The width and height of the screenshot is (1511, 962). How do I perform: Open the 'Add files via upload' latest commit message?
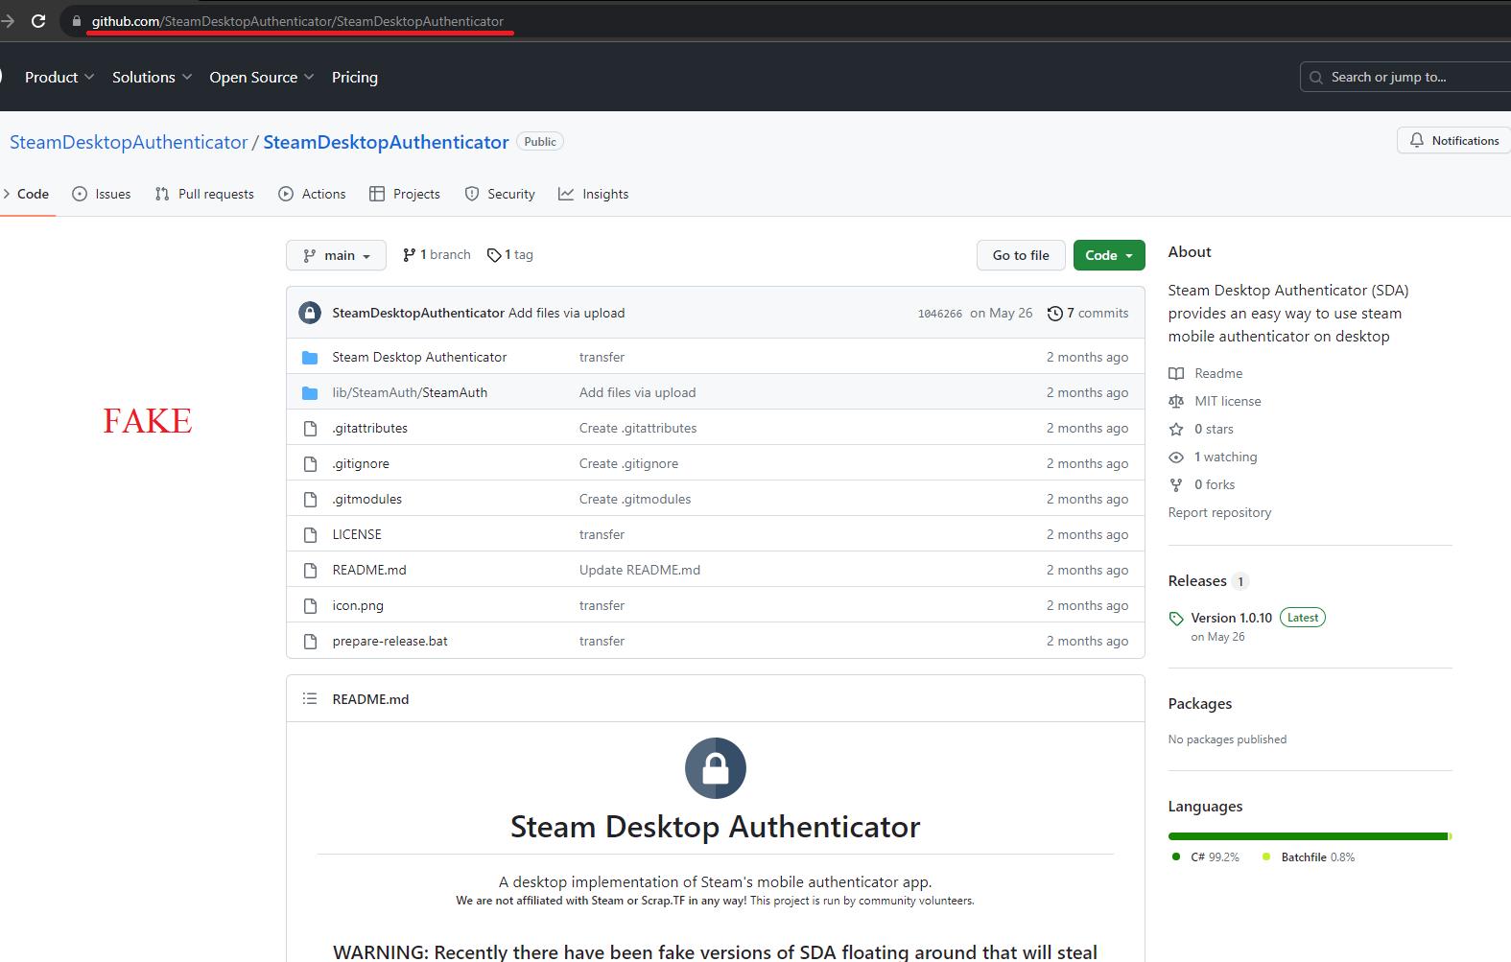tap(566, 313)
